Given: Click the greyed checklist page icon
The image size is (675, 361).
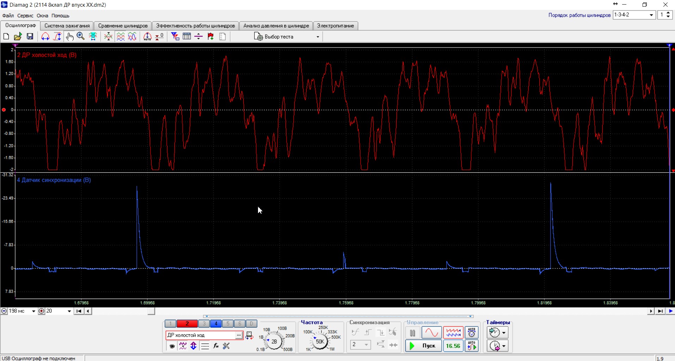Looking at the screenshot, I should click(x=222, y=37).
